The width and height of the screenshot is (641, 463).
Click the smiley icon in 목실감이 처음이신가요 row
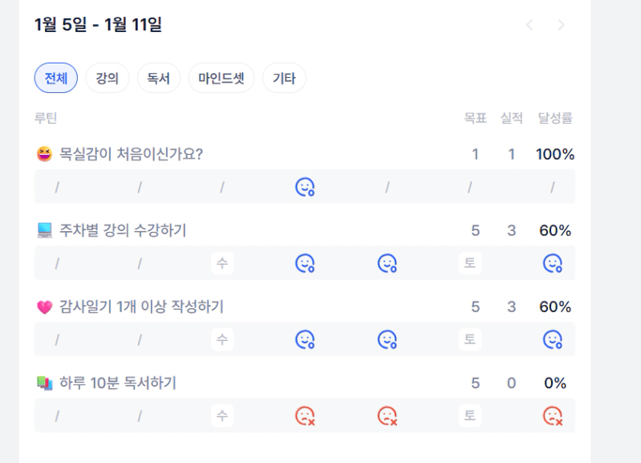[305, 187]
